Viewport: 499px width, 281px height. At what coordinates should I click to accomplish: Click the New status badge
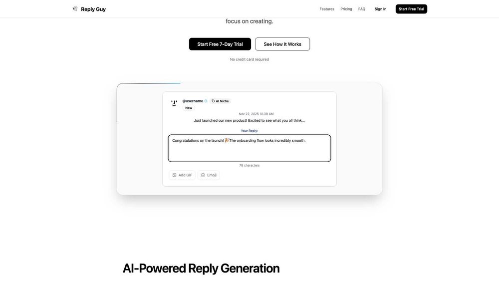189,108
